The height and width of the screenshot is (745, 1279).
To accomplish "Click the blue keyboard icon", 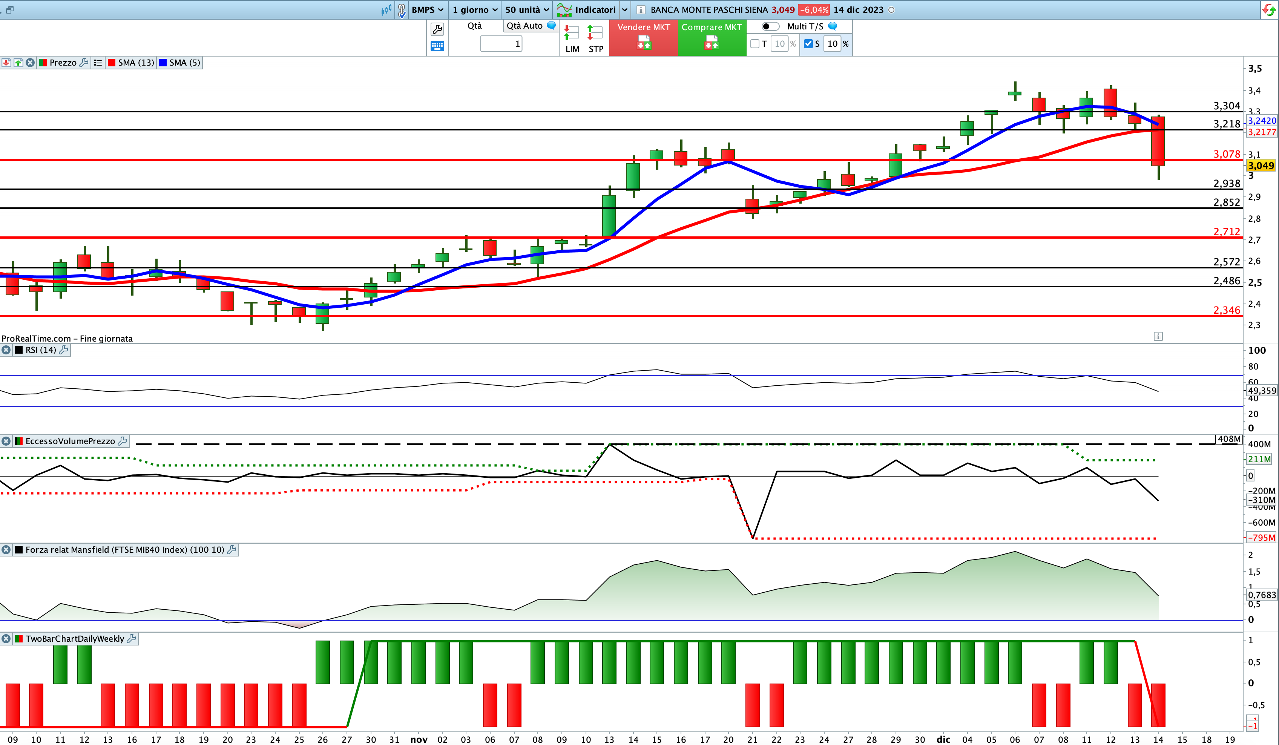I will click(x=437, y=46).
